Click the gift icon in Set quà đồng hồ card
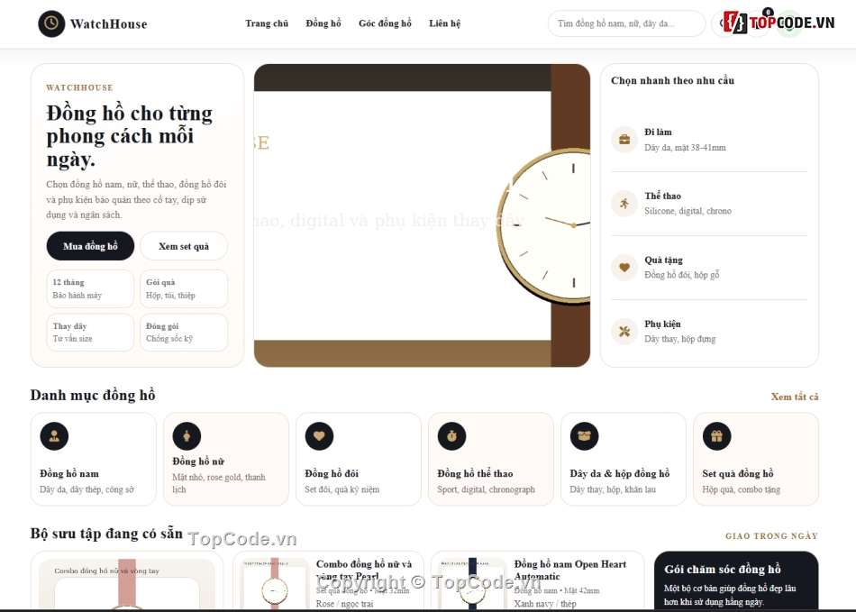 [x=717, y=436]
